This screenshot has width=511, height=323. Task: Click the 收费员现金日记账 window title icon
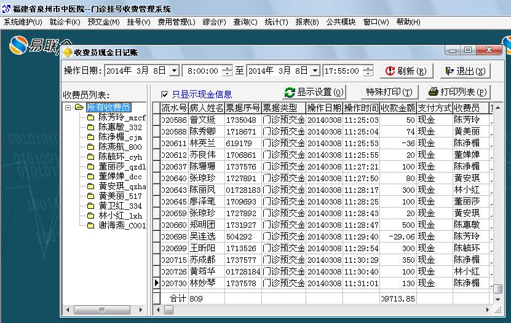pos(68,52)
